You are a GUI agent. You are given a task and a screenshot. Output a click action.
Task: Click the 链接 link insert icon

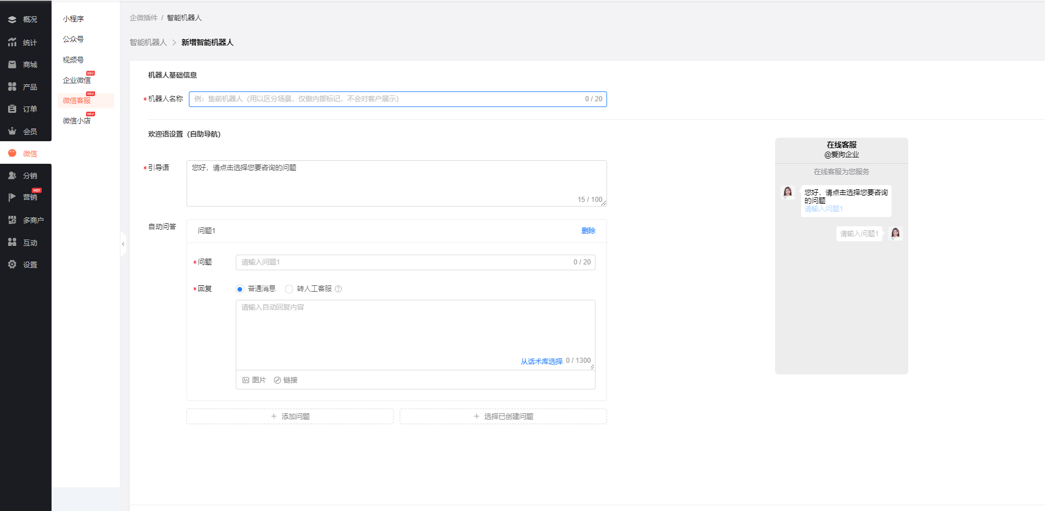click(277, 380)
